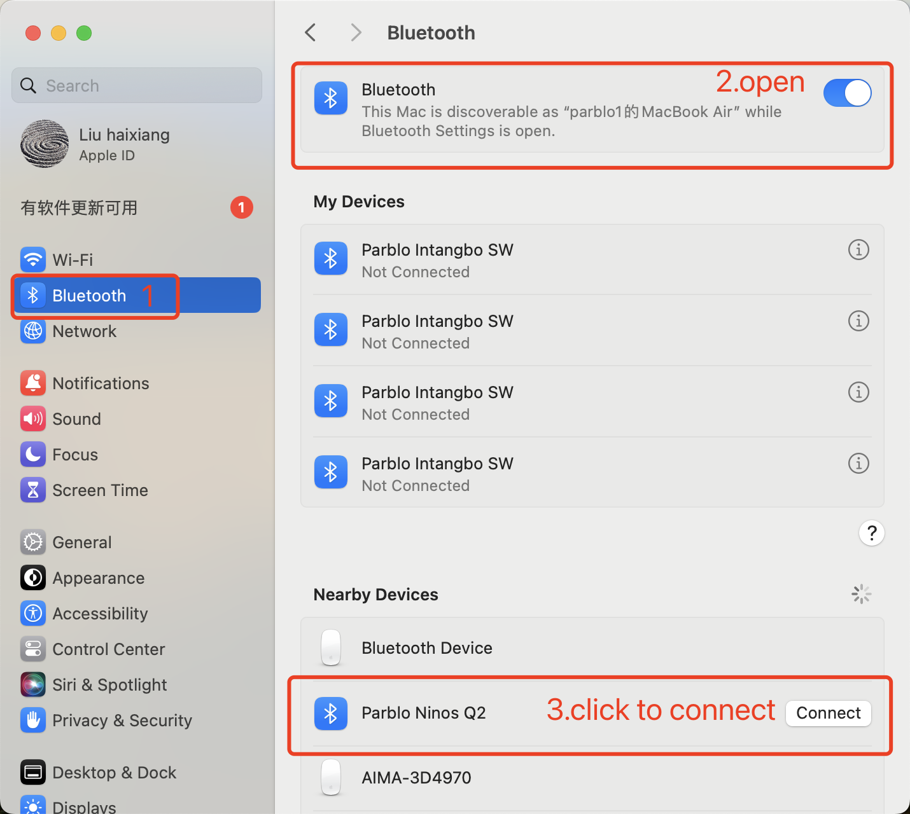The width and height of the screenshot is (910, 814).
Task: Select the Parblo Ninos Q2 device name
Action: [423, 713]
